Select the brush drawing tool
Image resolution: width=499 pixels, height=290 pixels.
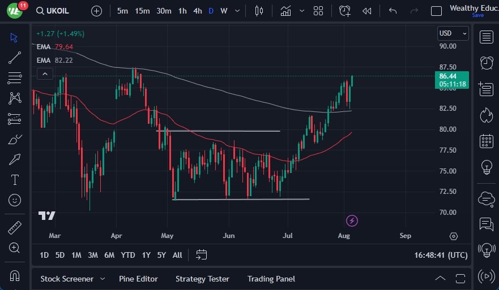15,139
